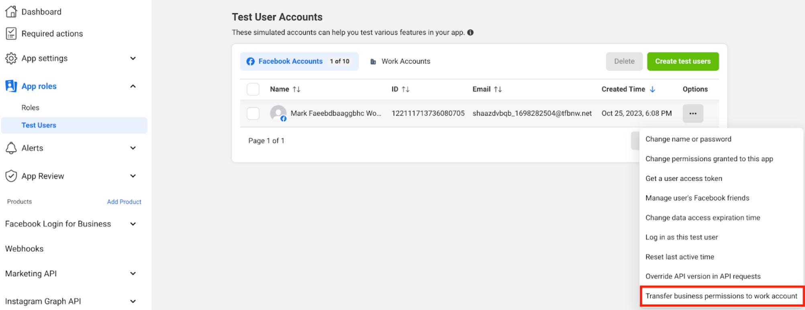Image resolution: width=805 pixels, height=310 pixels.
Task: Expand the App settings section
Action: 133,59
